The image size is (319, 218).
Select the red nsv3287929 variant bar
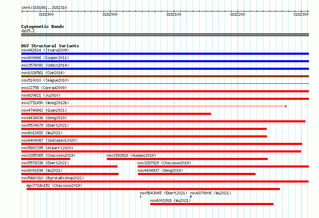pyautogui.click(x=223, y=166)
